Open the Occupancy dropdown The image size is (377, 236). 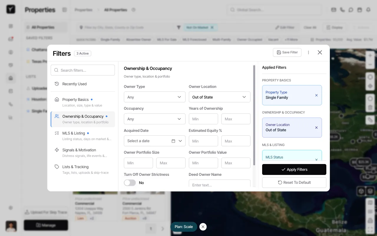[x=155, y=119]
